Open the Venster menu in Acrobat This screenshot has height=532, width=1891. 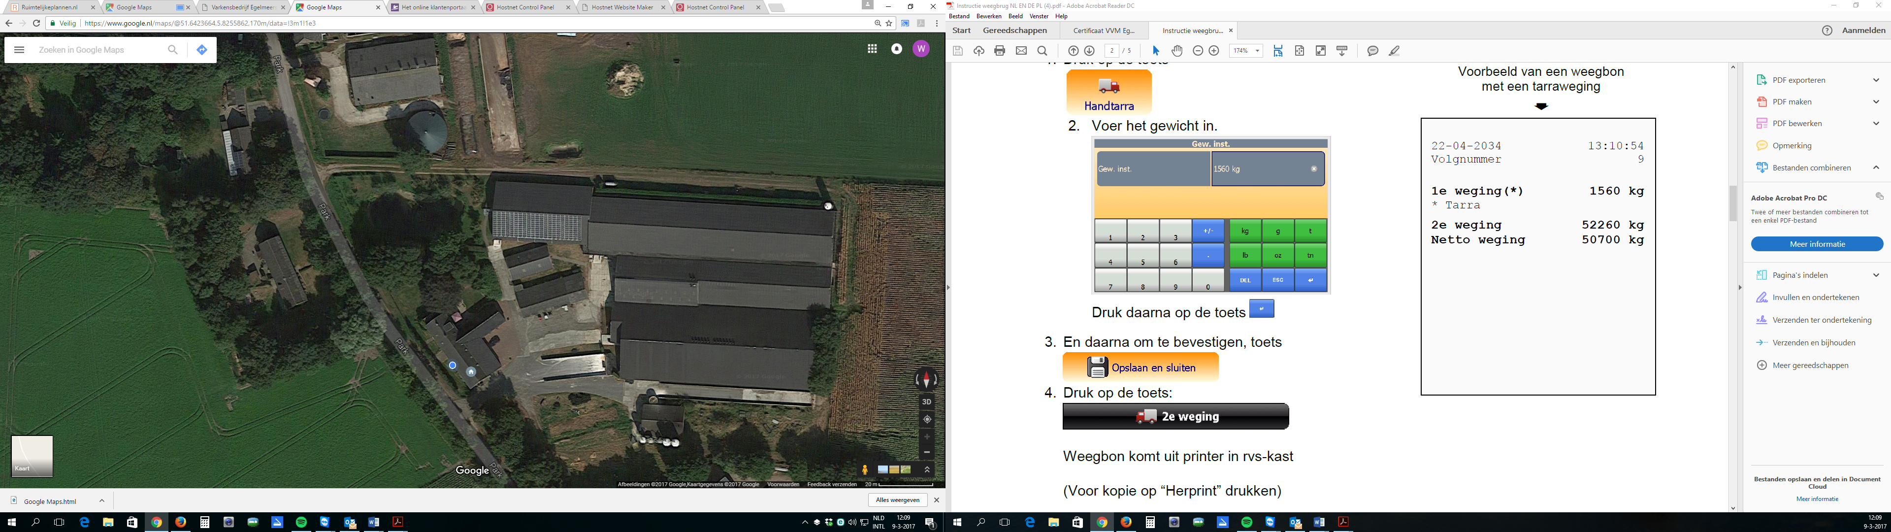click(1039, 16)
